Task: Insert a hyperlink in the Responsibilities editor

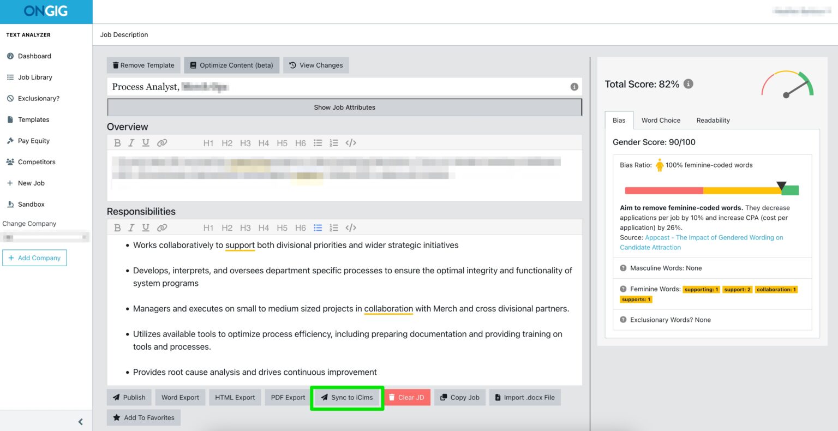Action: click(x=162, y=228)
